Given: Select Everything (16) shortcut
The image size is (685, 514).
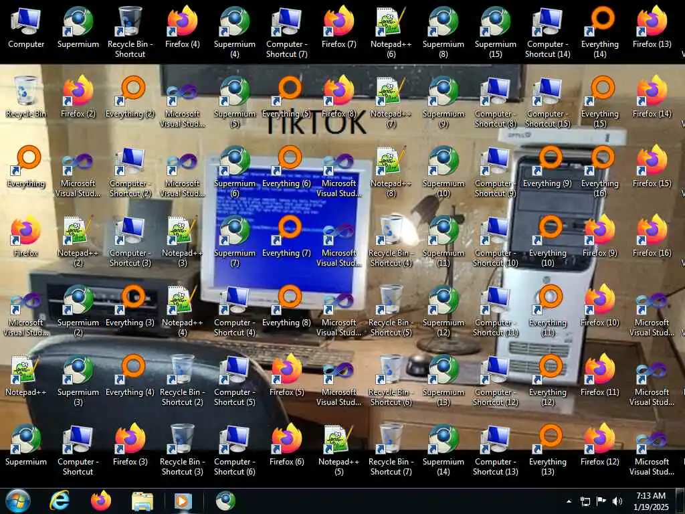Looking at the screenshot, I should click(x=600, y=171).
